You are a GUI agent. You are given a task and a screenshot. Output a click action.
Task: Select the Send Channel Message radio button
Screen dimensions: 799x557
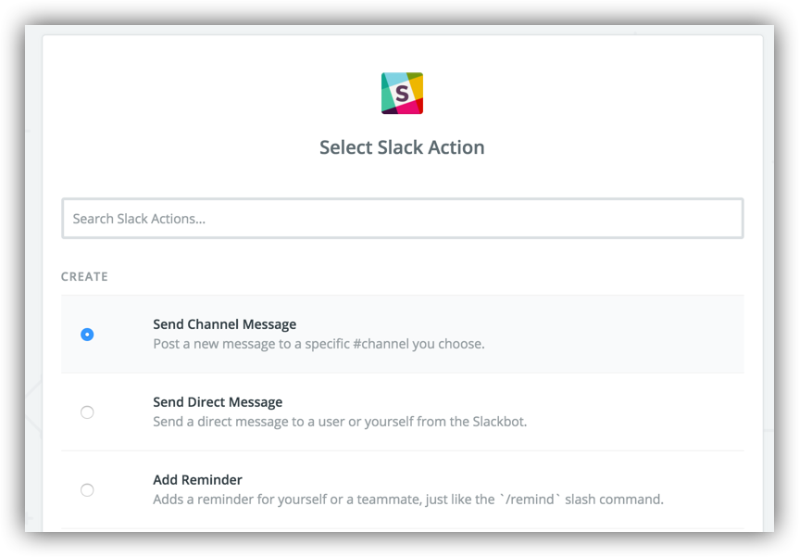[x=87, y=334]
